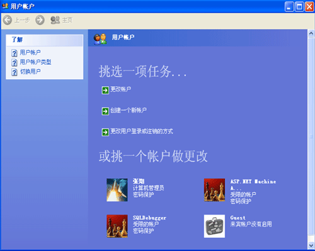315x251 pixels.
Task: Select the Guest suitcase account picture
Action: (214, 226)
